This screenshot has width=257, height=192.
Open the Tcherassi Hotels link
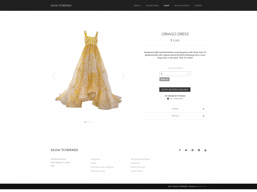click(98, 171)
